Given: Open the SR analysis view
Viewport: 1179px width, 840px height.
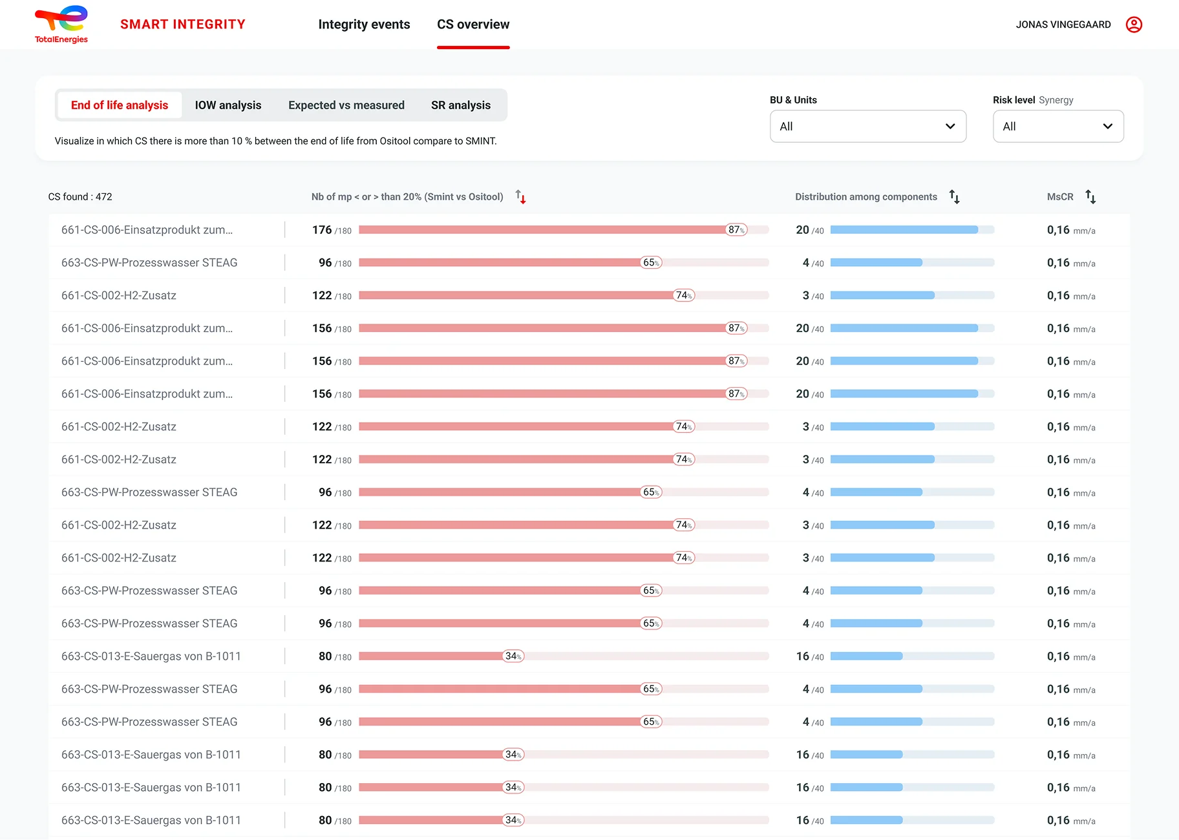Looking at the screenshot, I should point(461,105).
